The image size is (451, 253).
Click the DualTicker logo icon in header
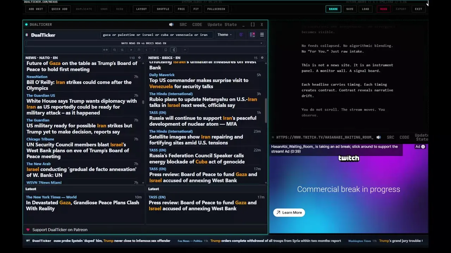[x=27, y=35]
